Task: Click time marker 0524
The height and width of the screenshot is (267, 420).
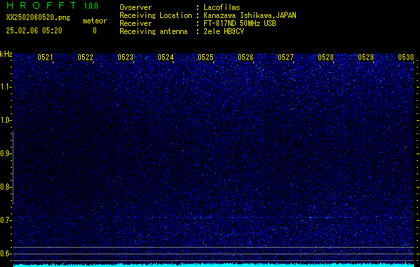Action: click(166, 57)
